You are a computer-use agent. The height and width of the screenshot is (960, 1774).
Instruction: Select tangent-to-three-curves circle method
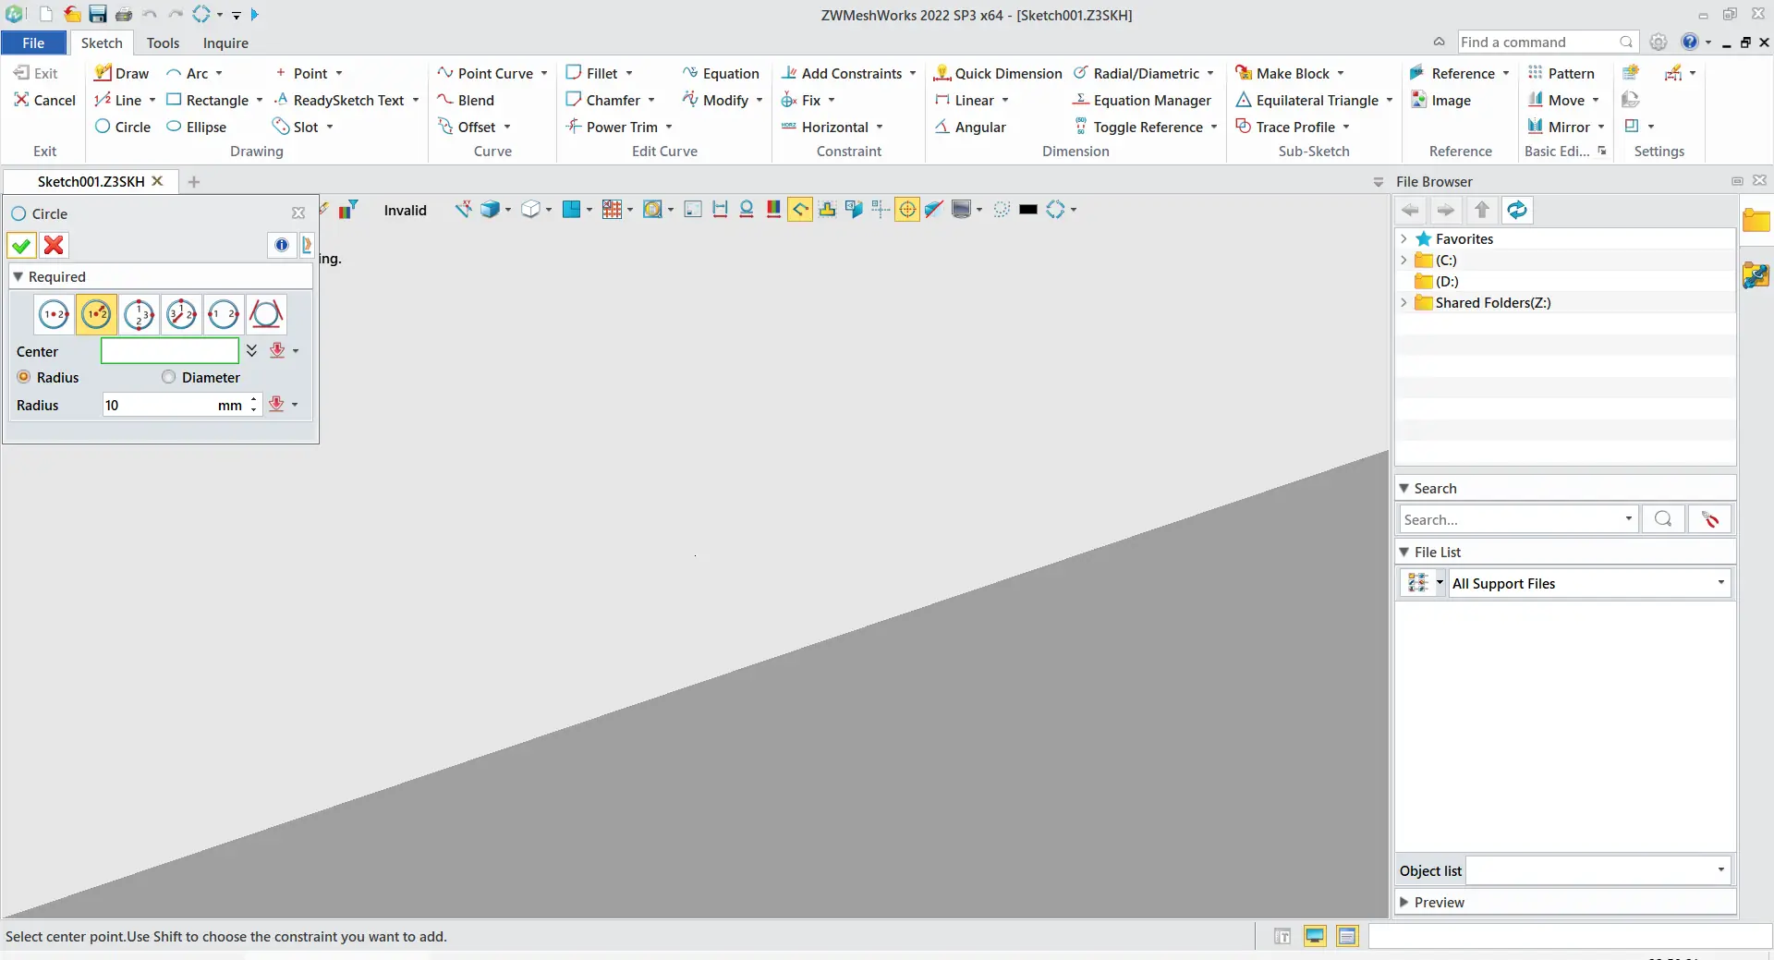tap(266, 314)
